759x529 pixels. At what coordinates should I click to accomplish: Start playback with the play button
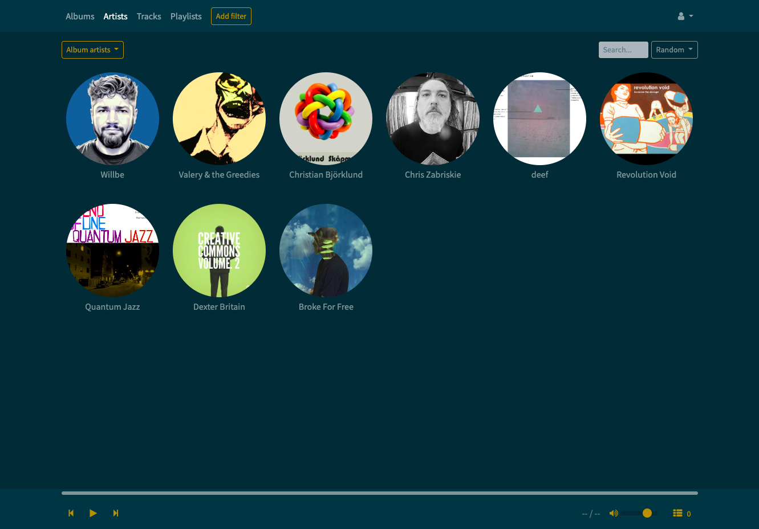(93, 513)
